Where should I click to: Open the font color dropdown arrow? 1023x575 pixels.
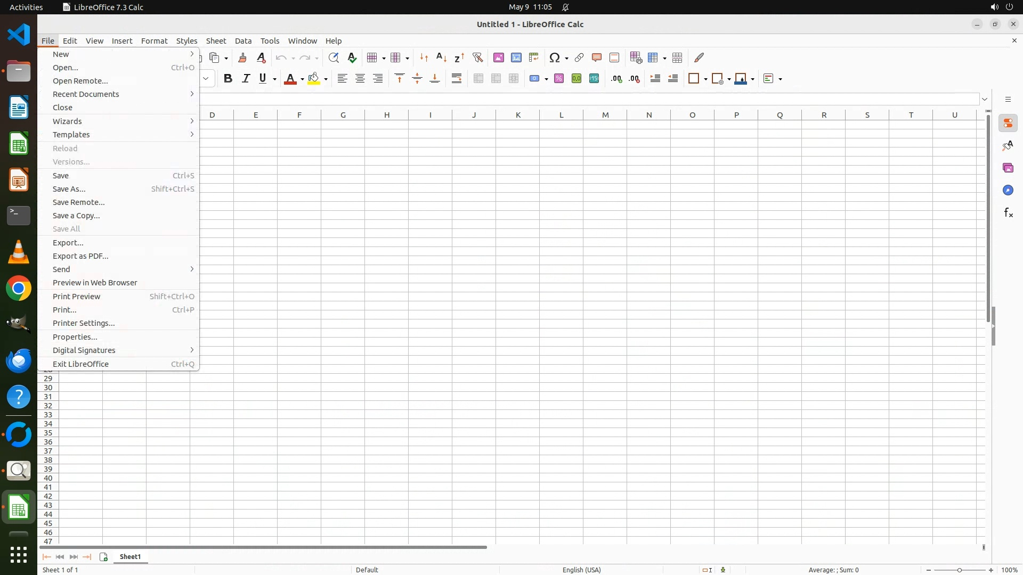[302, 79]
